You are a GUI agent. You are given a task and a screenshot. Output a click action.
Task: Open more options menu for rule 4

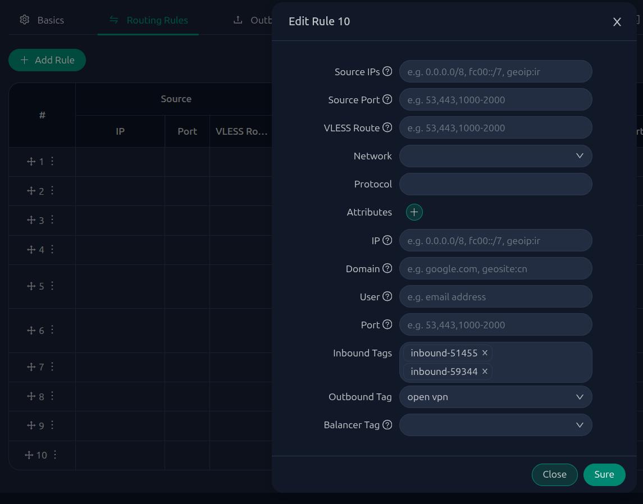(x=52, y=249)
